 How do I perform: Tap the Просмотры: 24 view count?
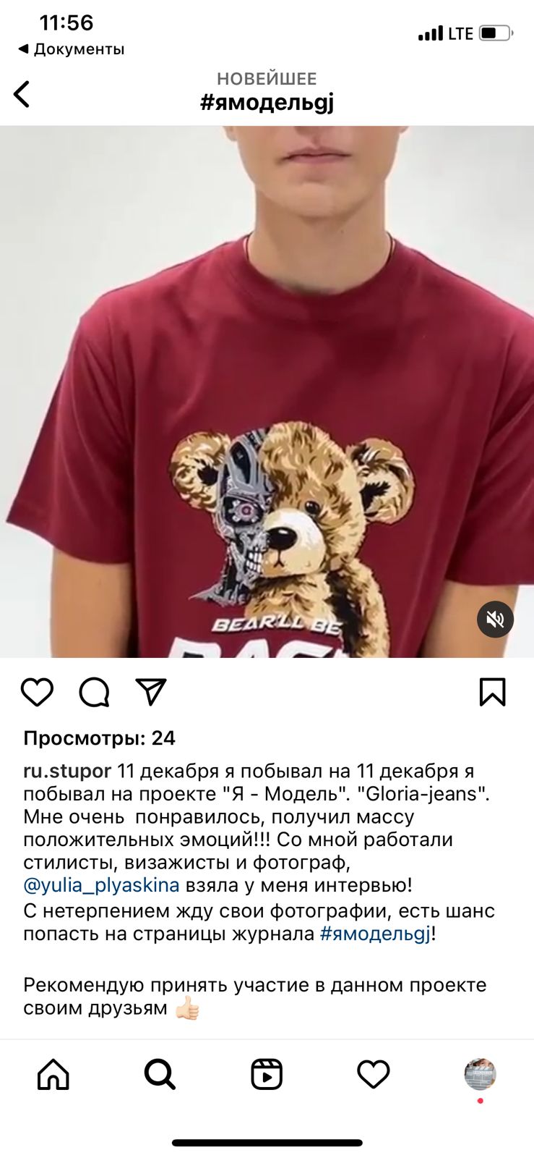pyautogui.click(x=100, y=738)
